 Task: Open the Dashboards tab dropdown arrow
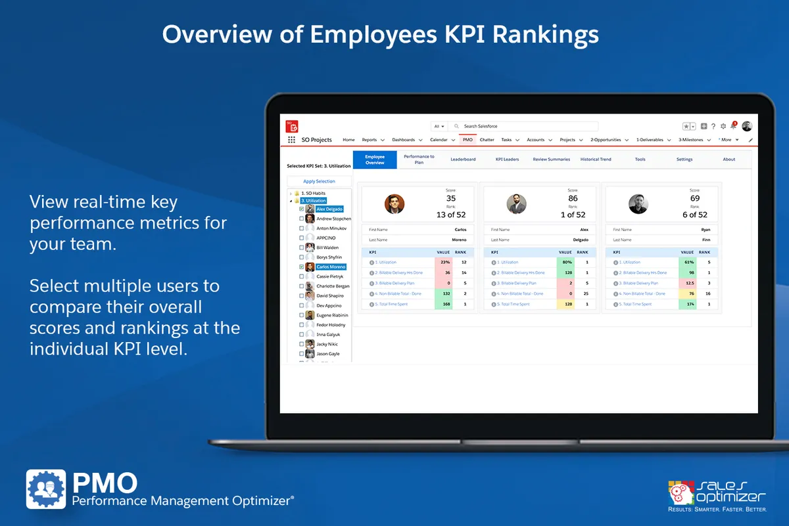(421, 140)
